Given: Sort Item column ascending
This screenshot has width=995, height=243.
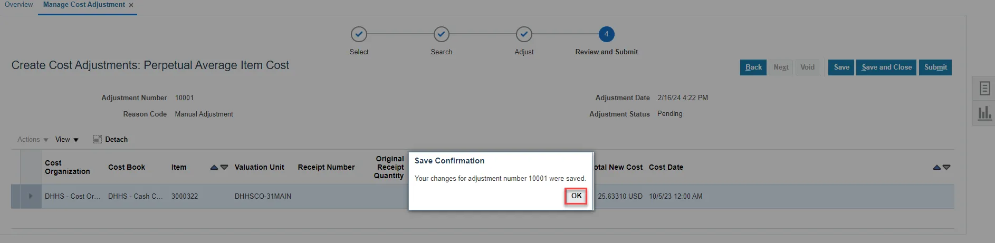Looking at the screenshot, I should (214, 168).
